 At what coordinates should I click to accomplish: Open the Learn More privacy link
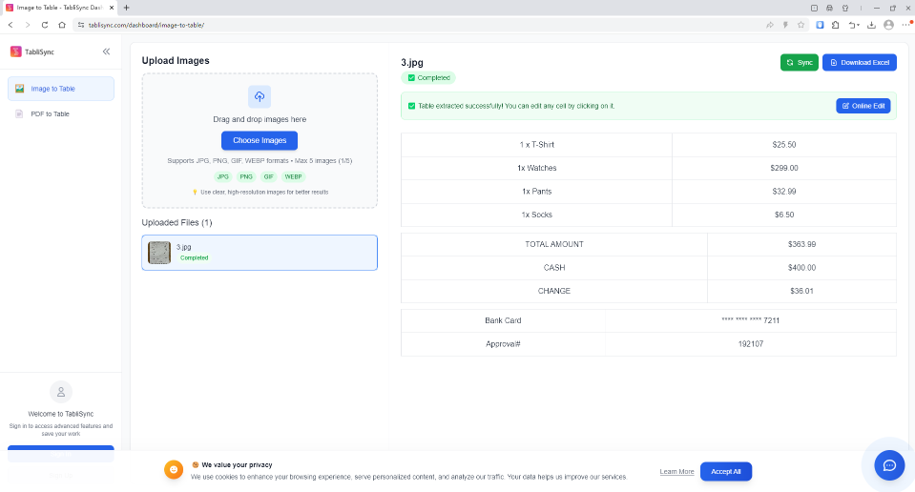(x=676, y=472)
